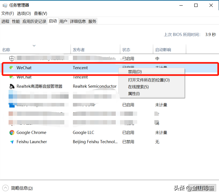Click 无 impact of Feishu Launcher
This screenshot has height=196, width=219.
[x=157, y=142]
